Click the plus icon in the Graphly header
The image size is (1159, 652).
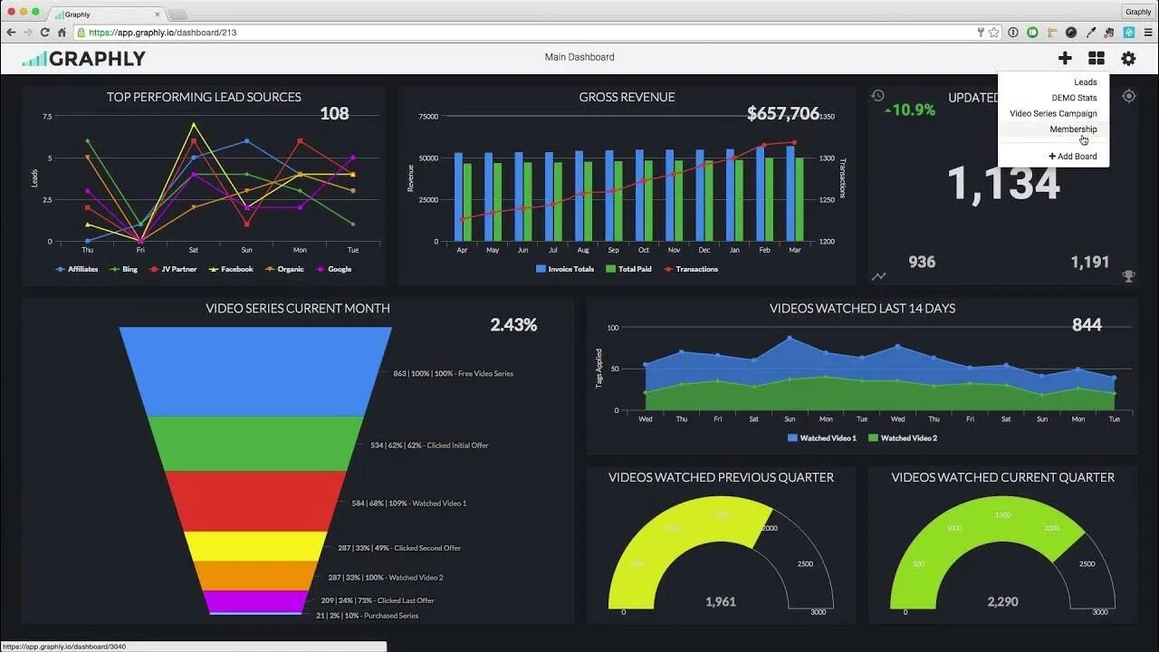coord(1065,58)
